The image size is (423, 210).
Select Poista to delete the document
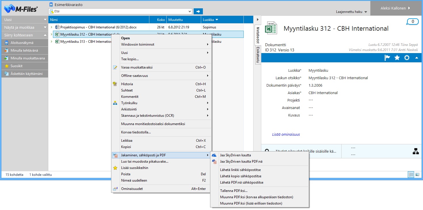(x=161, y=174)
